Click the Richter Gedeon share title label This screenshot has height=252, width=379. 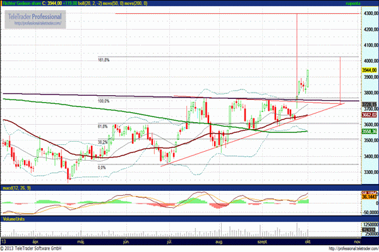click(x=21, y=3)
